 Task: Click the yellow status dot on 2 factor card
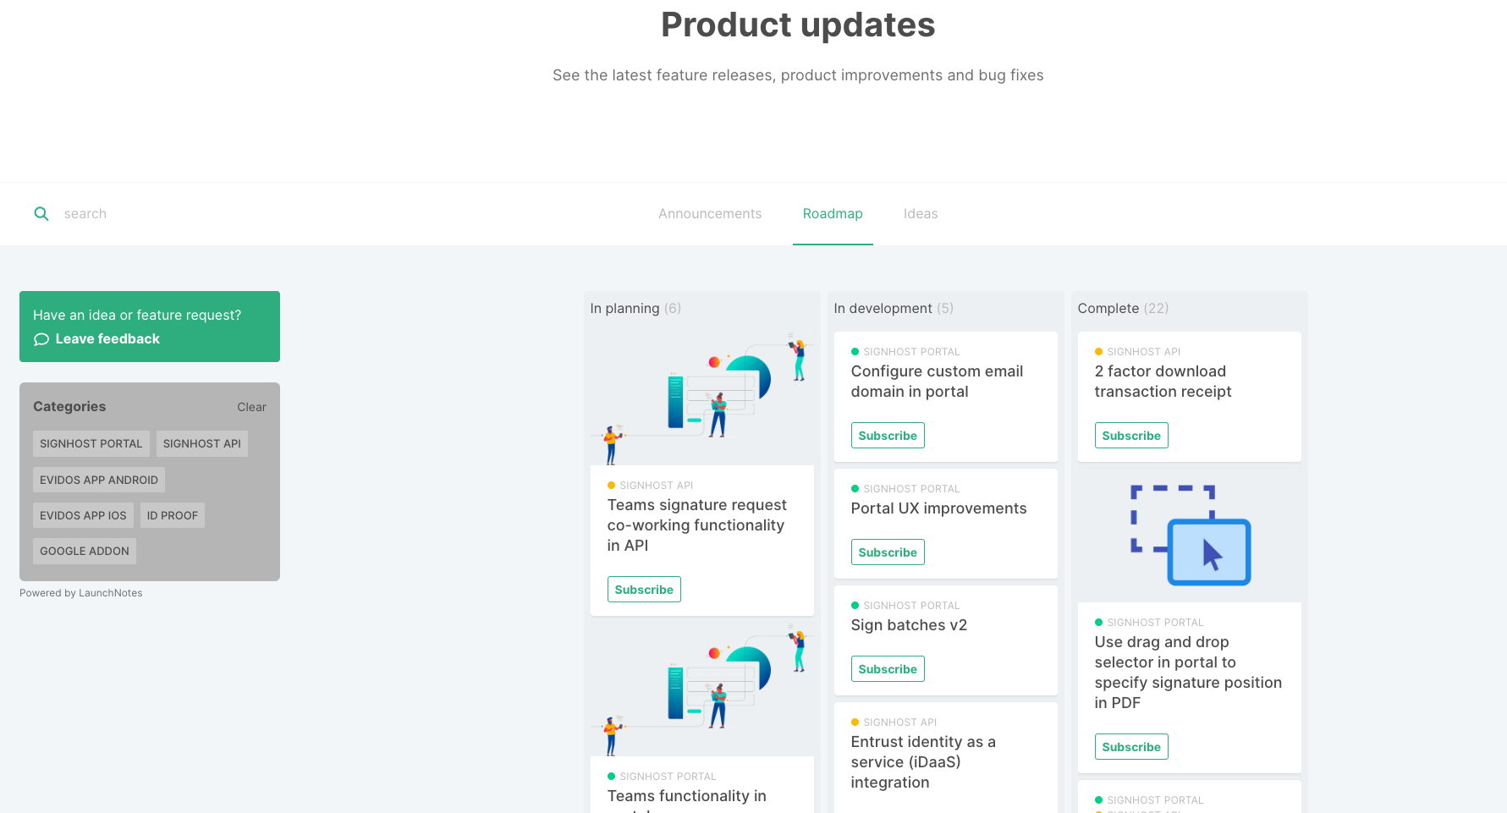pyautogui.click(x=1098, y=351)
